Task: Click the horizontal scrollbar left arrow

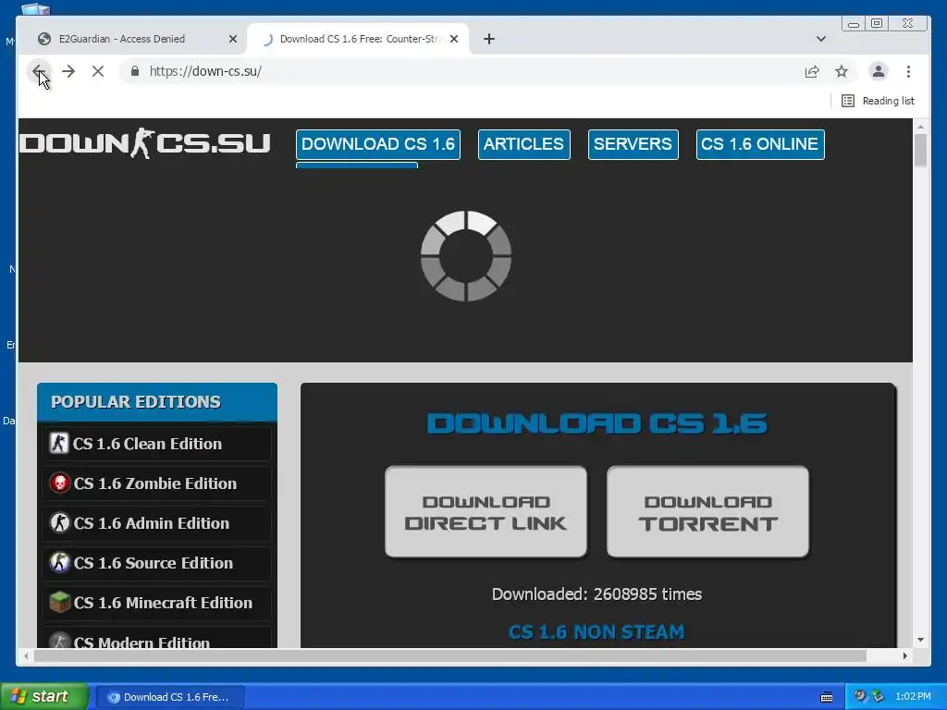Action: click(x=26, y=655)
